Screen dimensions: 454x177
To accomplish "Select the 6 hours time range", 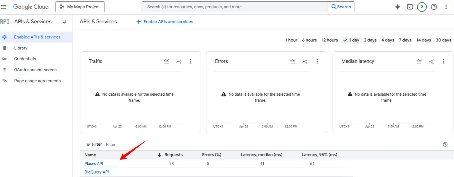I will pyautogui.click(x=309, y=40).
